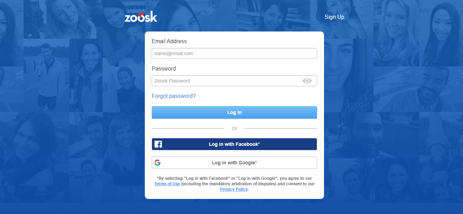Click the Zoosk logo in the header
This screenshot has height=214, width=463.
click(141, 17)
